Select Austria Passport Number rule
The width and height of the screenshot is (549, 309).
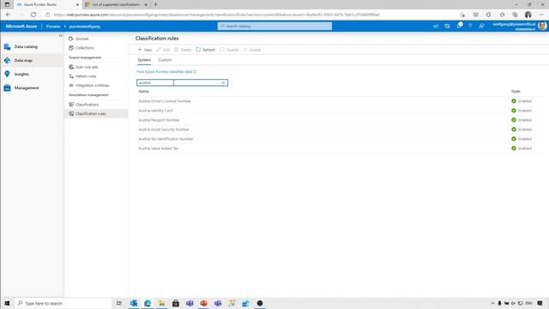159,120
